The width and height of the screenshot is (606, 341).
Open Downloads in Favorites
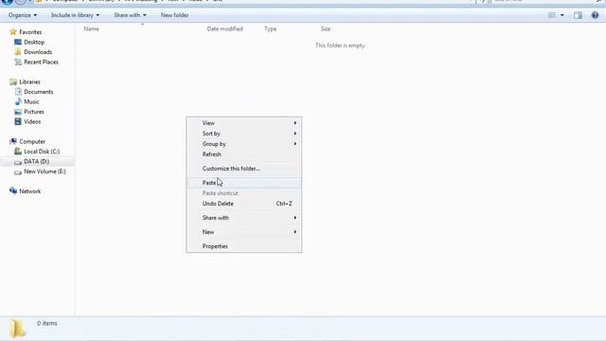pyautogui.click(x=38, y=52)
